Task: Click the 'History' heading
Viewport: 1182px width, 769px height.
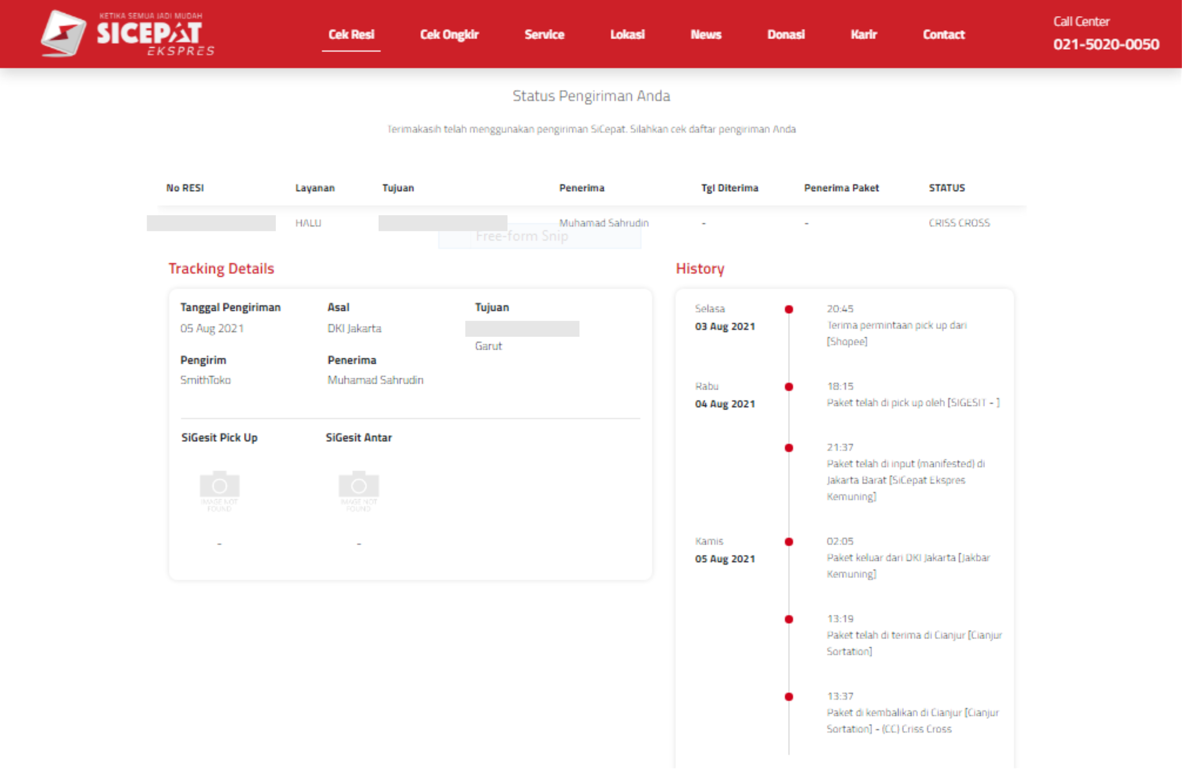Action: click(700, 268)
